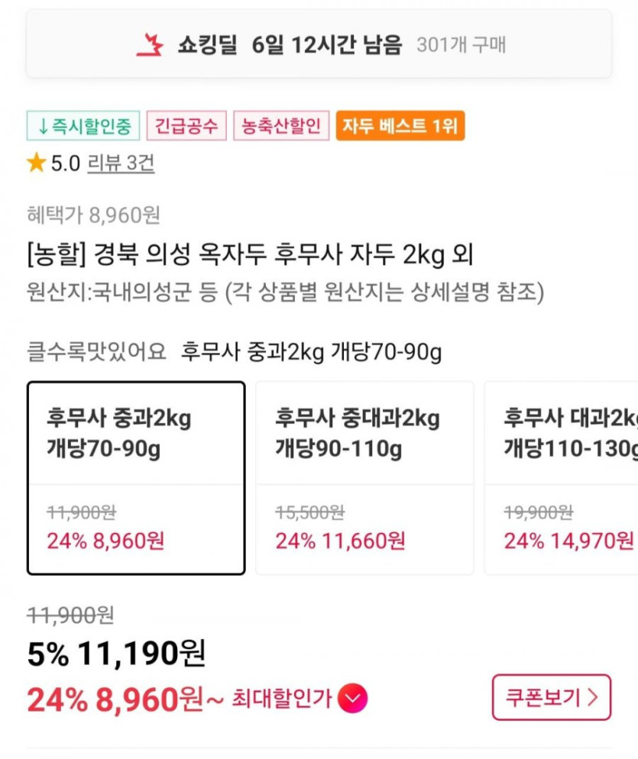Tap the 24% 8,960원 maximum discount price
638x759 pixels.
tap(115, 699)
